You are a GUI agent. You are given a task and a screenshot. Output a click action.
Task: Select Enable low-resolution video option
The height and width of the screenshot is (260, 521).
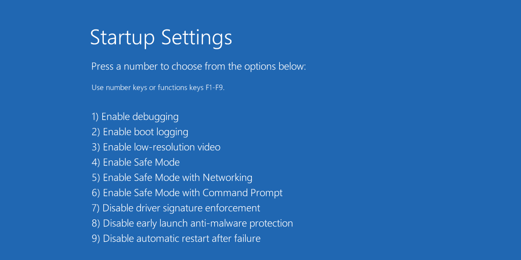pos(156,147)
